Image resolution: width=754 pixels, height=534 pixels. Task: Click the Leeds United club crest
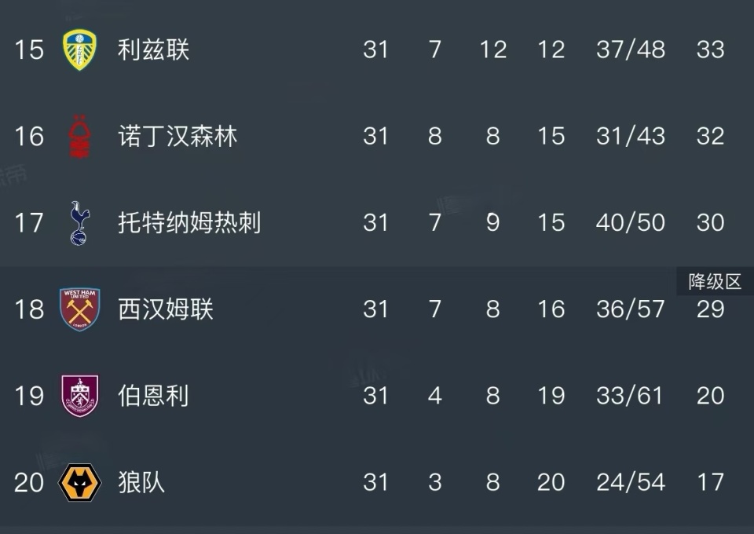coord(79,49)
